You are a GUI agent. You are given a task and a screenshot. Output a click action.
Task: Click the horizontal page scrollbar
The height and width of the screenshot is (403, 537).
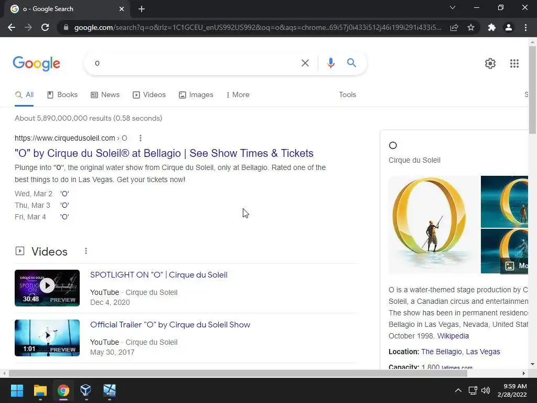click(x=238, y=374)
